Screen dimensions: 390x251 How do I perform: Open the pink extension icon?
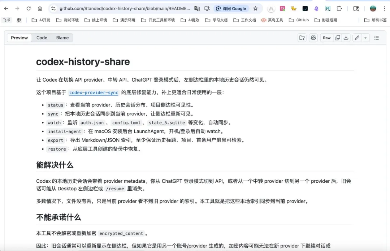pyautogui.click(x=282, y=8)
